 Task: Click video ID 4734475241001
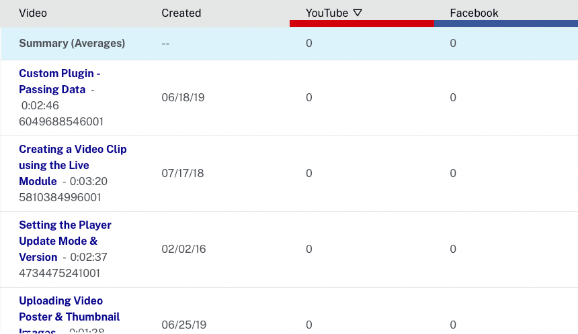60,273
